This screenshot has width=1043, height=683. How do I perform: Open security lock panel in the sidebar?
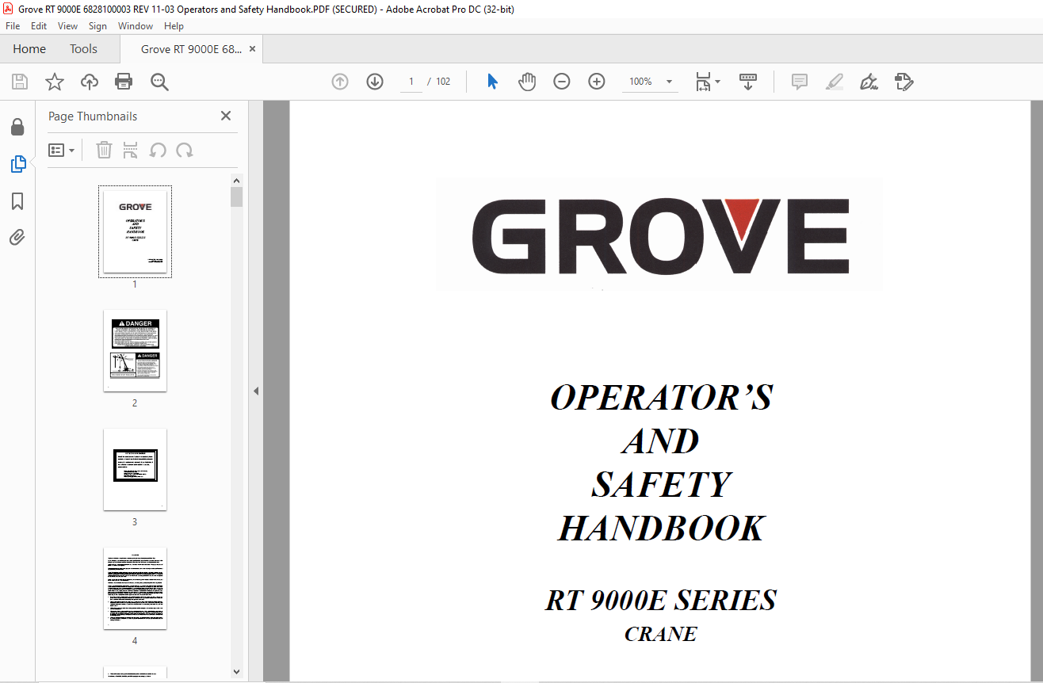tap(17, 127)
